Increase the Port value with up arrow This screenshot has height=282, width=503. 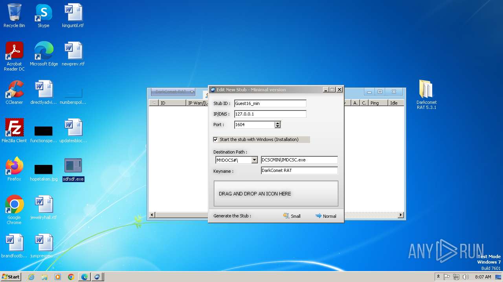(x=277, y=123)
